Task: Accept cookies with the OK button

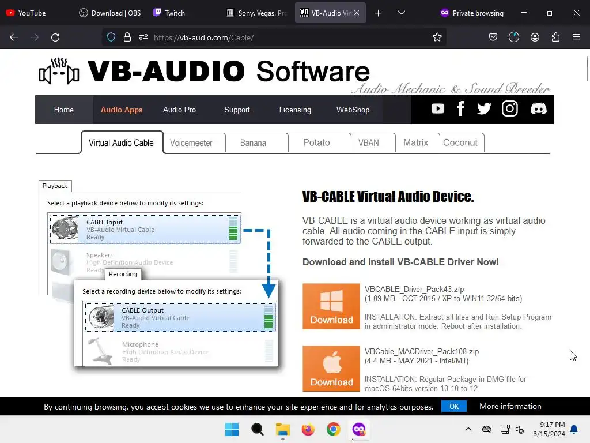Action: click(x=454, y=407)
